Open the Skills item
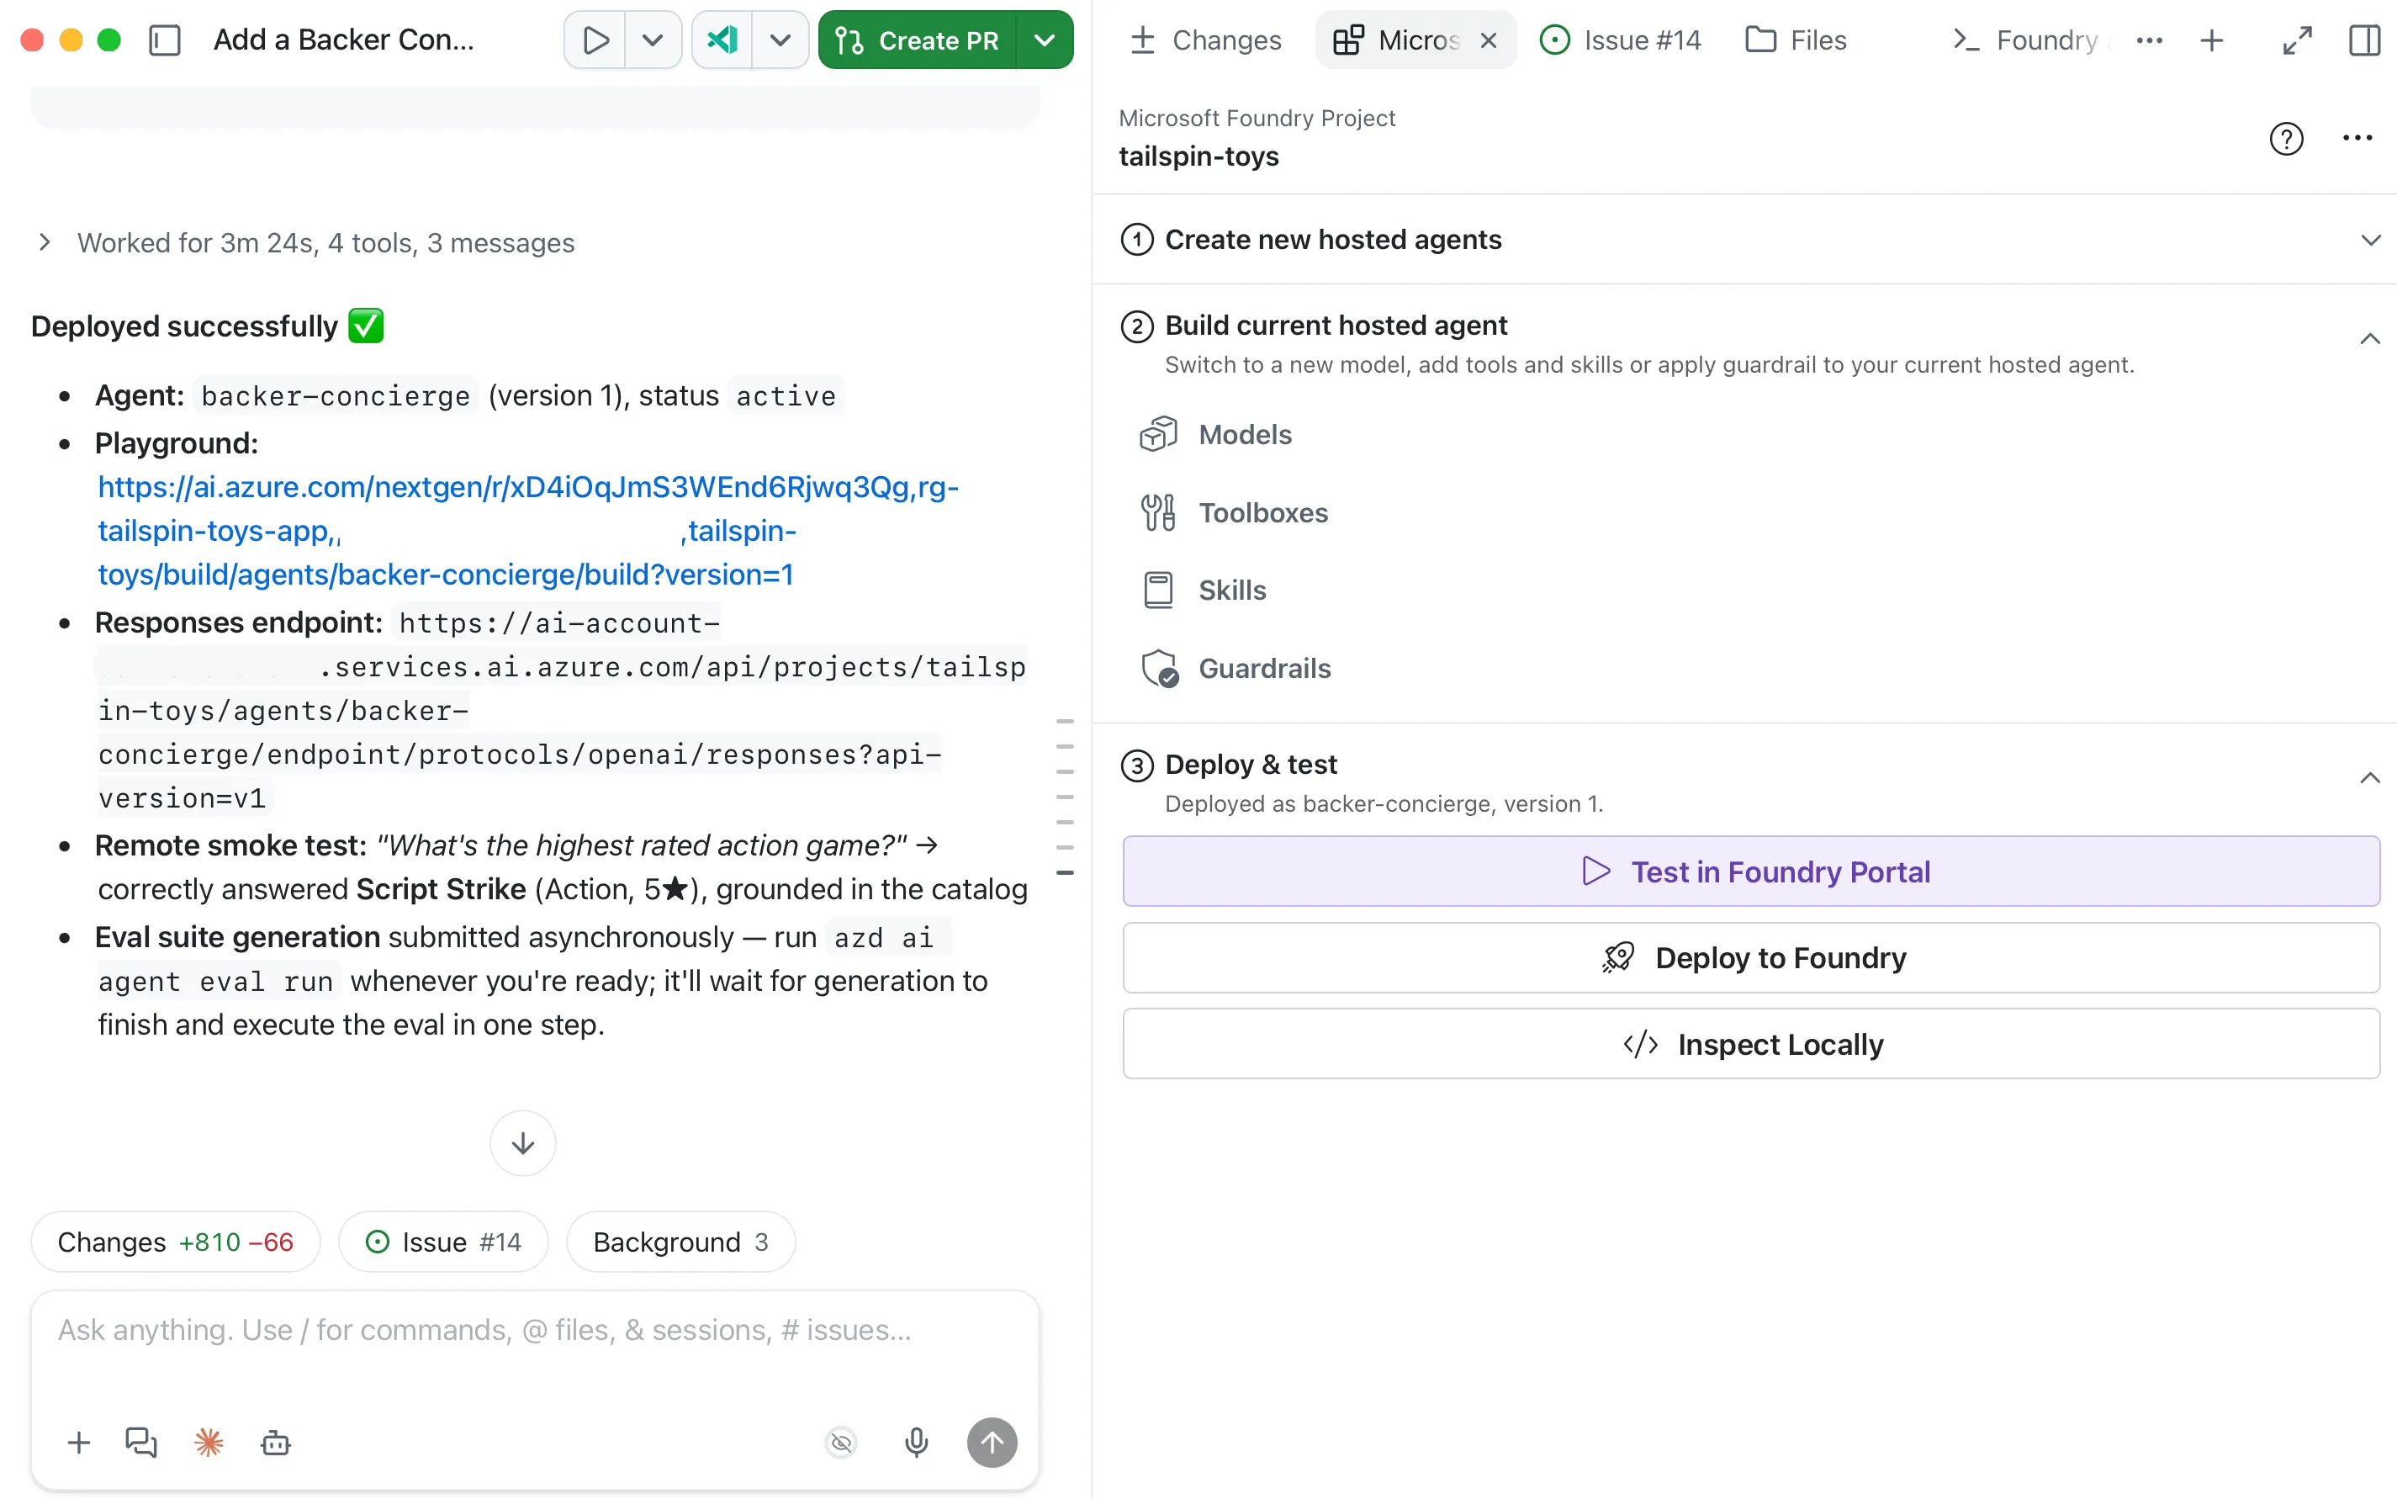2397x1499 pixels. coord(1204,590)
